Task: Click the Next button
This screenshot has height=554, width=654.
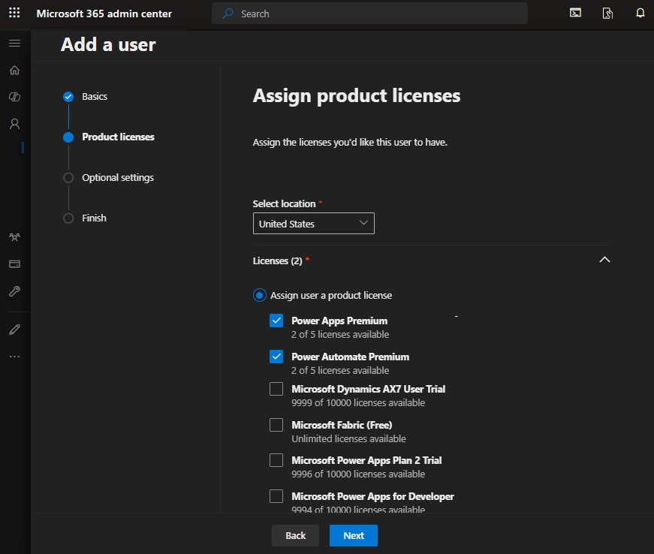Action: click(353, 536)
